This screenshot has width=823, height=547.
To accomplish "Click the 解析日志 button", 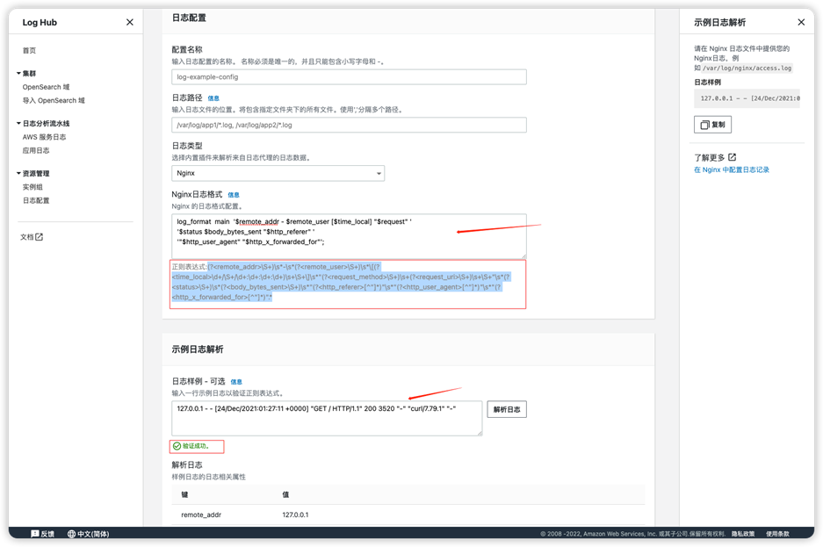I will 507,410.
